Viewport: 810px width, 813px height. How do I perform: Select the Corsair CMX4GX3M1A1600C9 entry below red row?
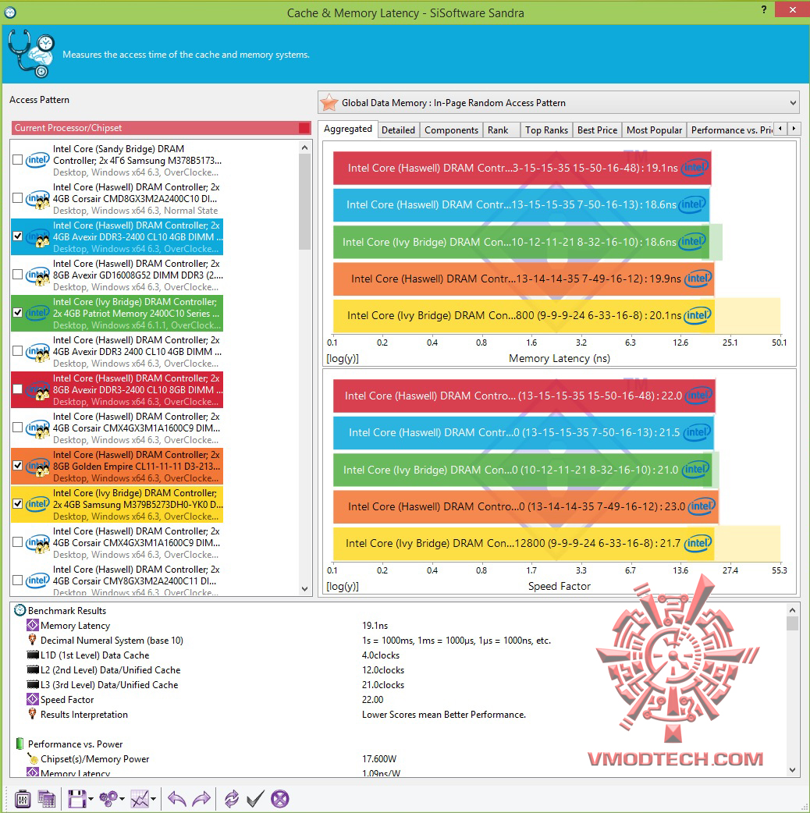(117, 428)
